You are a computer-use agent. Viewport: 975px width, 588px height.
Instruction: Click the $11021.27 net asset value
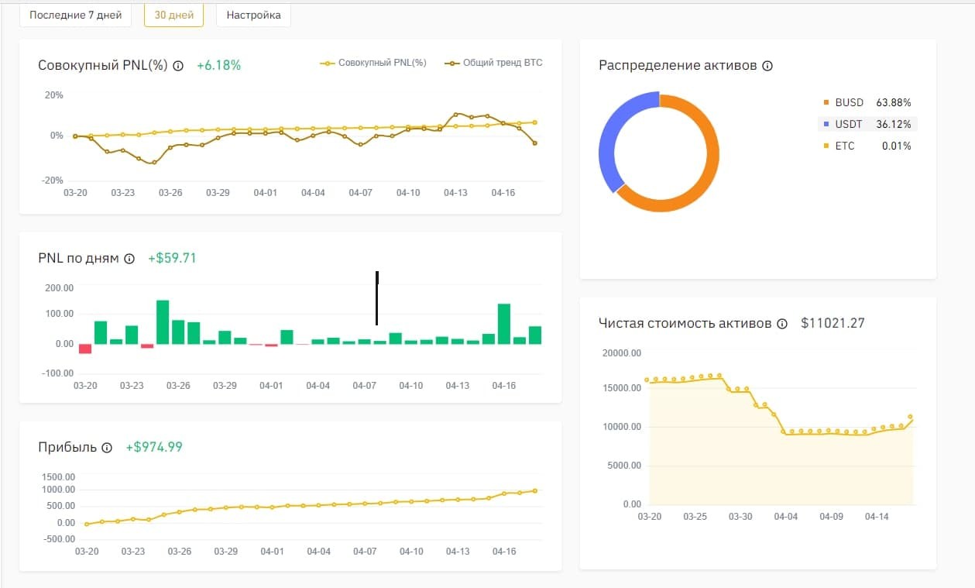pyautogui.click(x=833, y=324)
